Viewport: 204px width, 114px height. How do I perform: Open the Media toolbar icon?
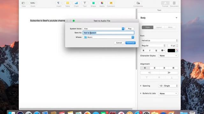point(102,3)
